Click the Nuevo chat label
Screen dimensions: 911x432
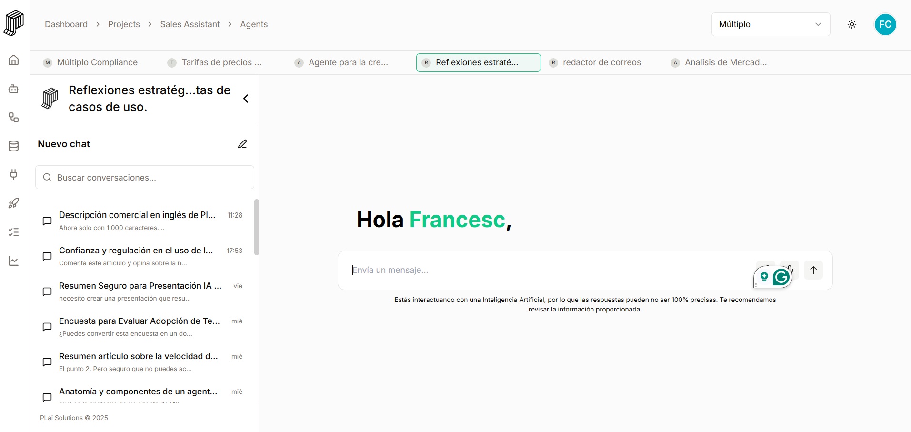click(64, 144)
